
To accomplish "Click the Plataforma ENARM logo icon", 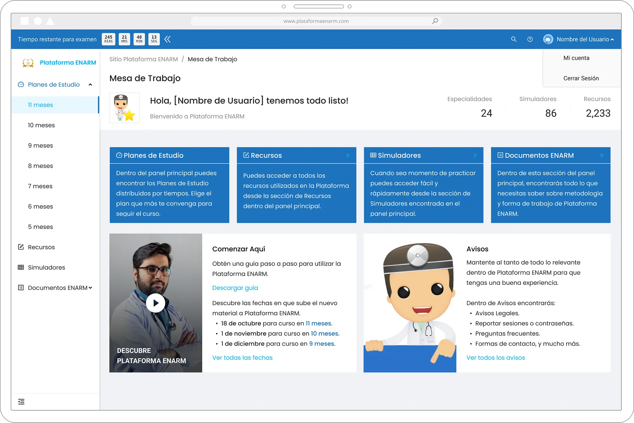I will pyautogui.click(x=28, y=63).
